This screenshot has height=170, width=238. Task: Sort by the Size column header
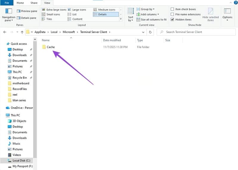pyautogui.click(x=167, y=40)
